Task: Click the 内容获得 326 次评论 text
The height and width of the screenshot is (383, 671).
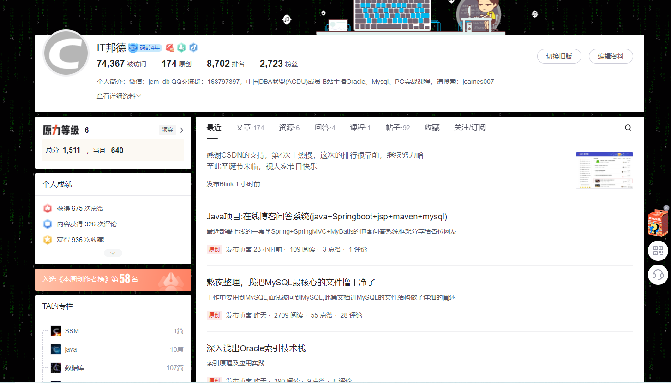Action: 87,224
